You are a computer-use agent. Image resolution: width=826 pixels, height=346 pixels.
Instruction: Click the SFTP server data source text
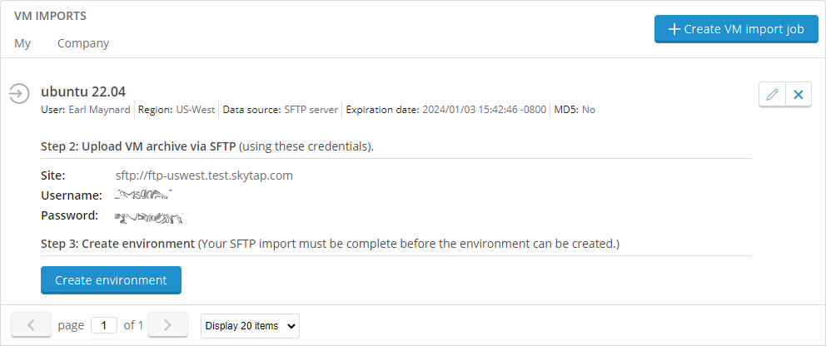[x=311, y=111]
